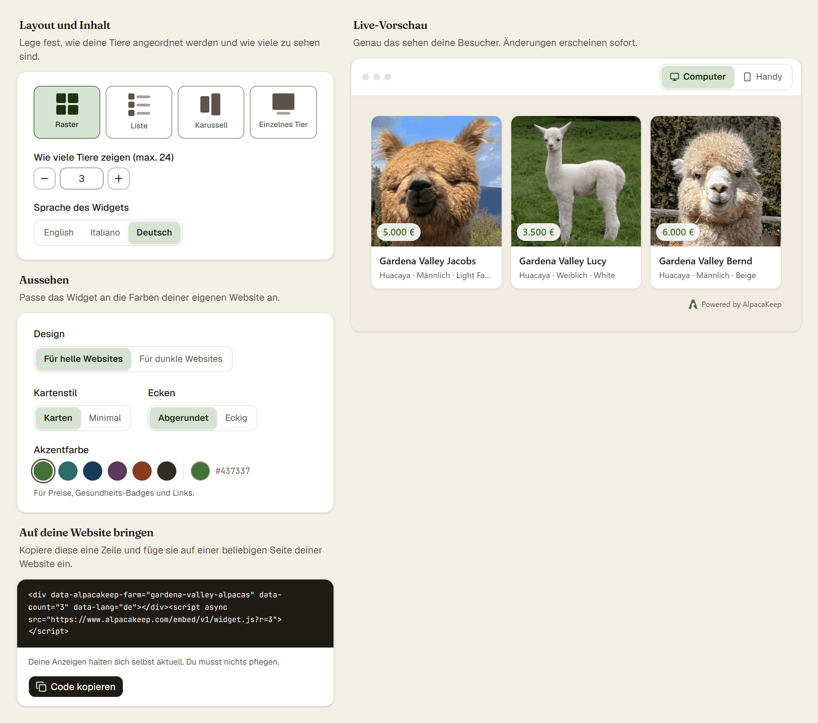Image resolution: width=818 pixels, height=723 pixels.
Task: Increase animal count with plus button
Action: click(x=119, y=179)
